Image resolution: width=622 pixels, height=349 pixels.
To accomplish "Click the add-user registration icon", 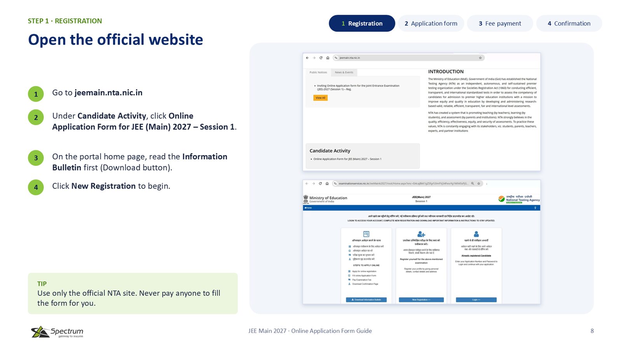I will (421, 234).
